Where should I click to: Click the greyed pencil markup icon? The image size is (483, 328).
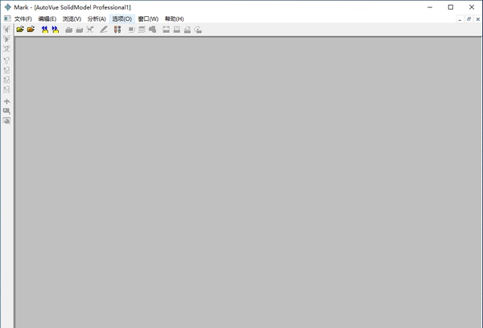tap(104, 30)
